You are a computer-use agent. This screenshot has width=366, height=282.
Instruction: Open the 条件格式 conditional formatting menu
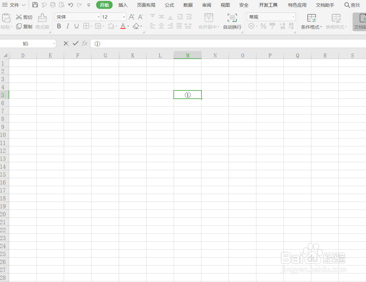[311, 21]
